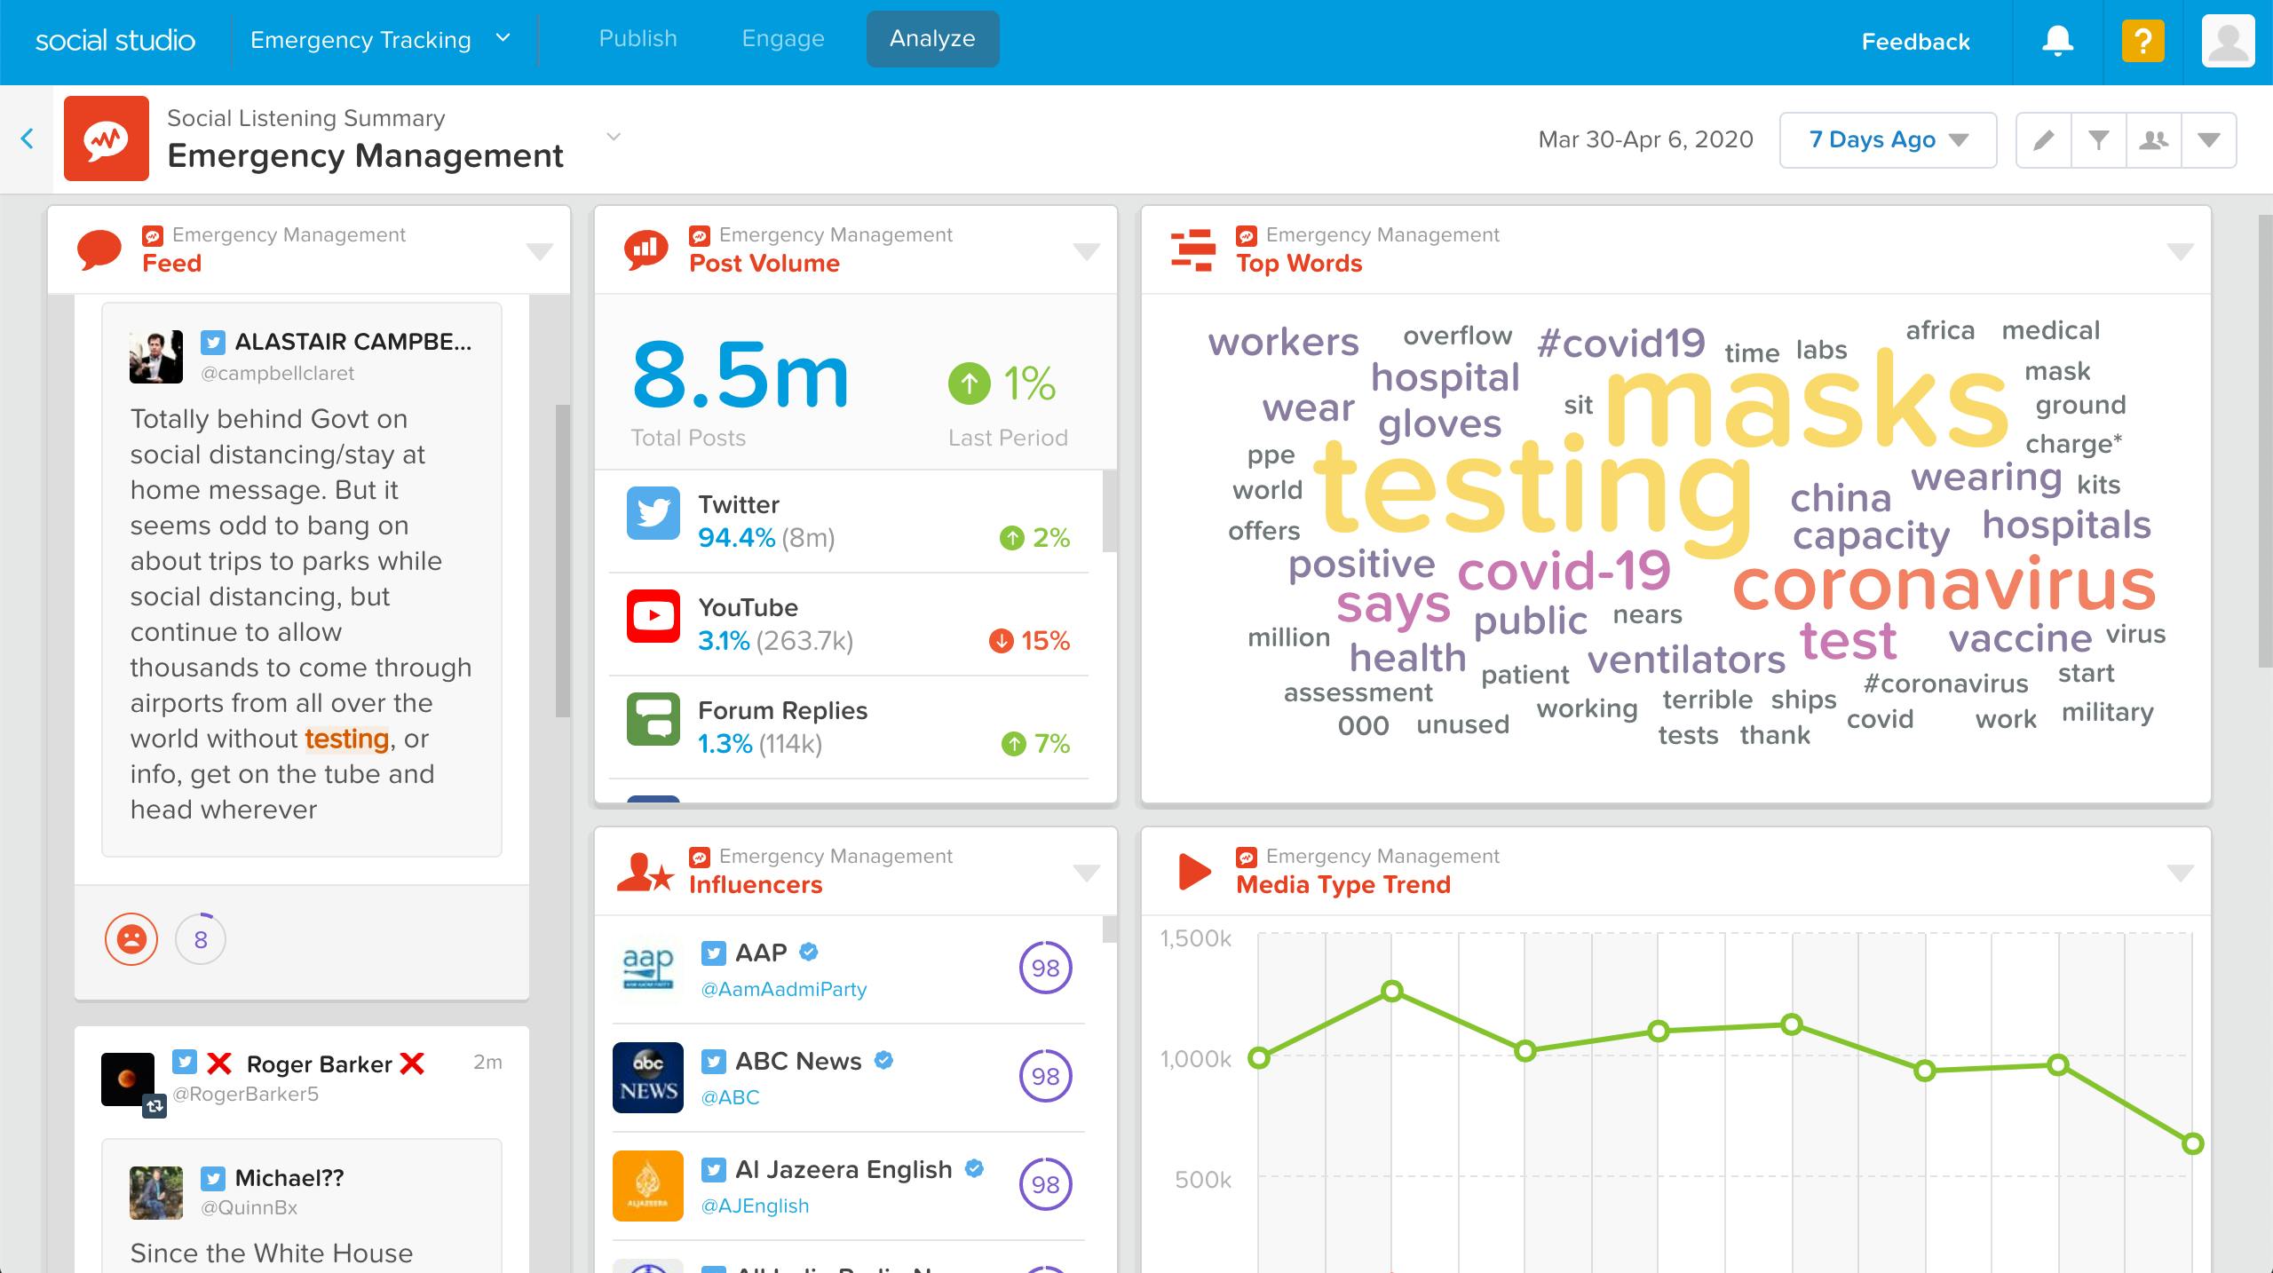Click Roger Barker's avatar image
This screenshot has width=2273, height=1273.
(x=128, y=1079)
